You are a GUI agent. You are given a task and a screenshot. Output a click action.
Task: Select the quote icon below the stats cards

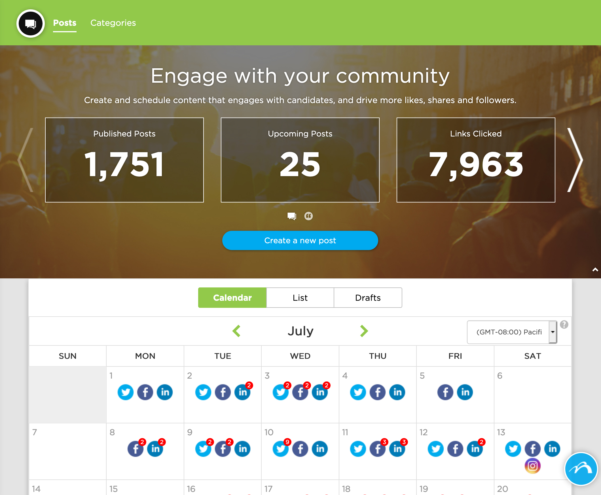click(x=308, y=216)
